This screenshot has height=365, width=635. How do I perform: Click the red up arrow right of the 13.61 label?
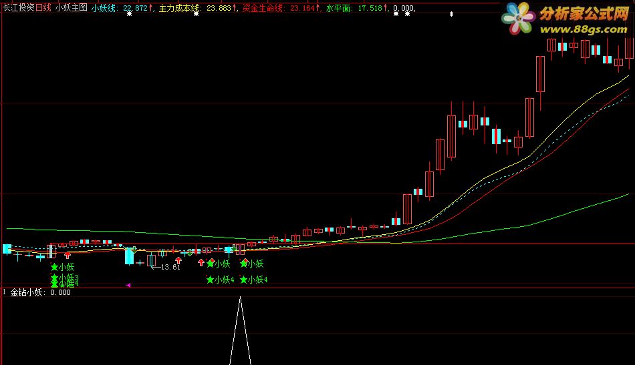click(x=178, y=261)
